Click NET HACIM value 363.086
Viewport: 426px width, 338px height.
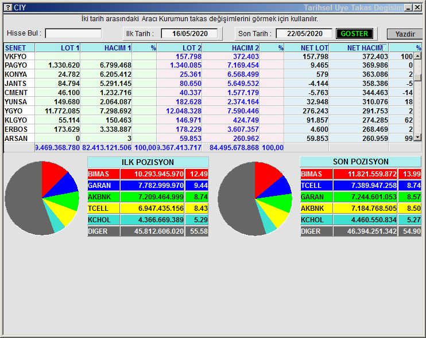(375, 74)
